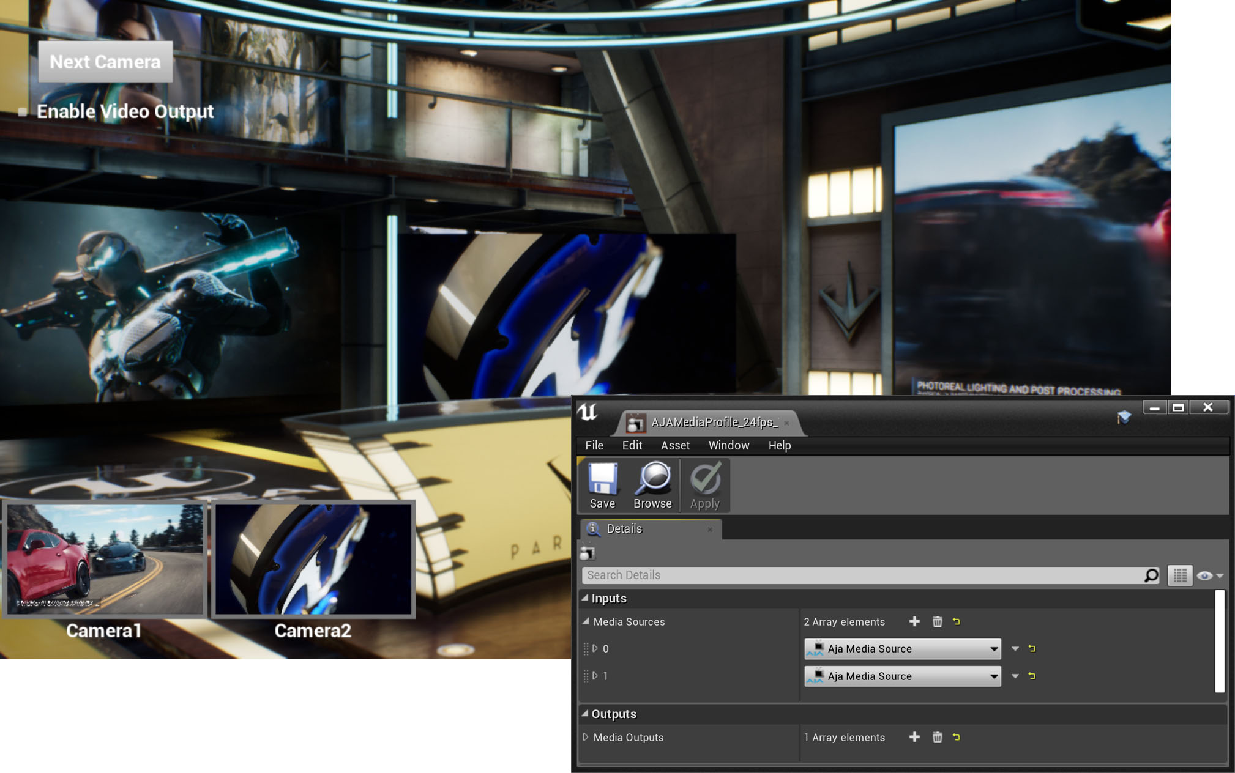Click into the Search Details field
The image size is (1235, 773).
pos(857,575)
